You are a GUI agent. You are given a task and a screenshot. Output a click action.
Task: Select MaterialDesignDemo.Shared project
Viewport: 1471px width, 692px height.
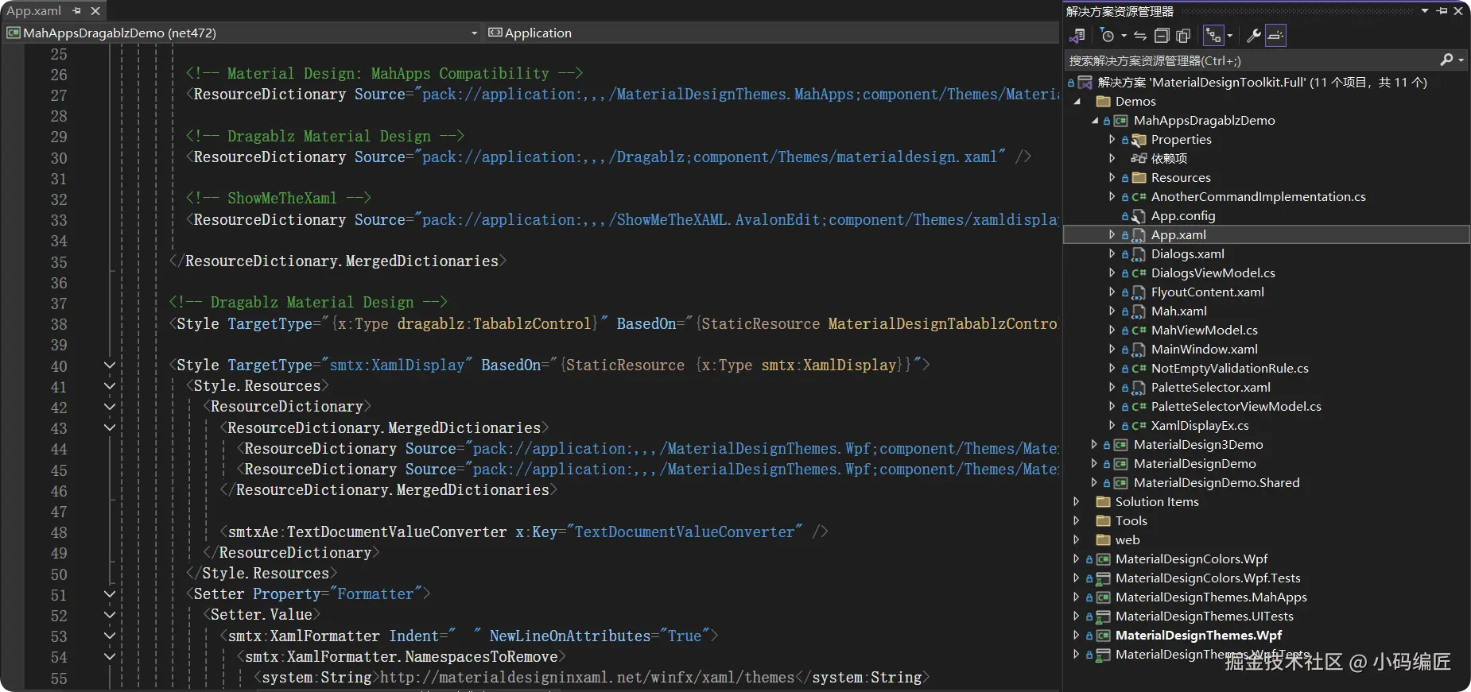(x=1217, y=483)
